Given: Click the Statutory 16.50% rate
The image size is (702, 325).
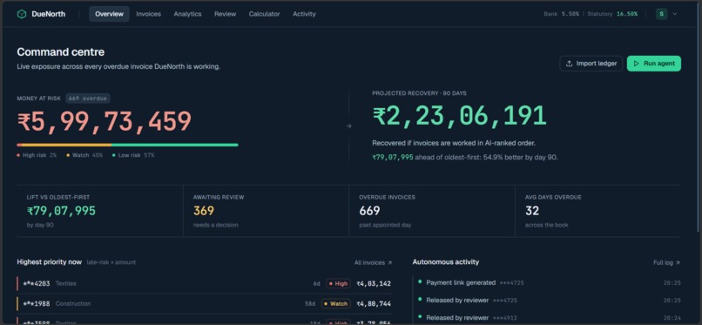Looking at the screenshot, I should tap(612, 14).
